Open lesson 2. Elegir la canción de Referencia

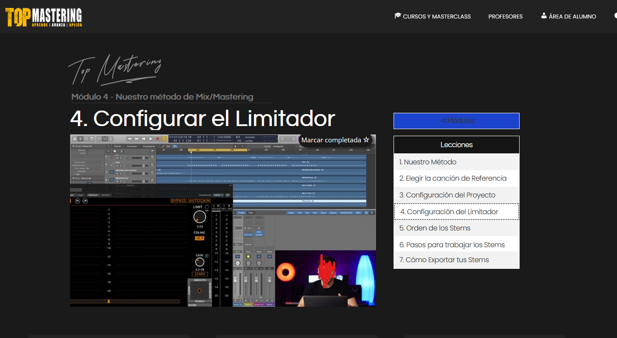[457, 178]
